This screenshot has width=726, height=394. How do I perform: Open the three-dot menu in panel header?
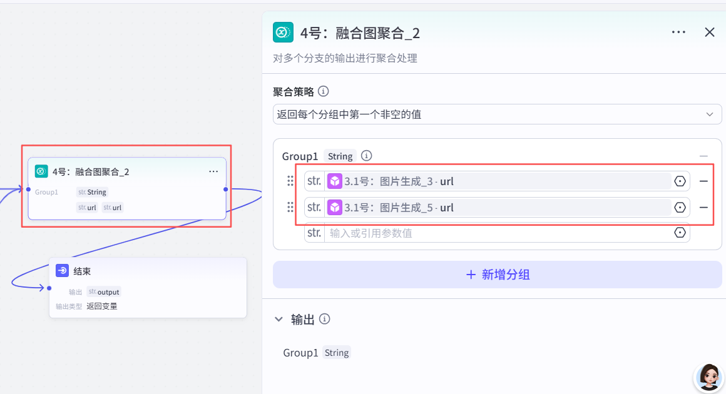678,32
